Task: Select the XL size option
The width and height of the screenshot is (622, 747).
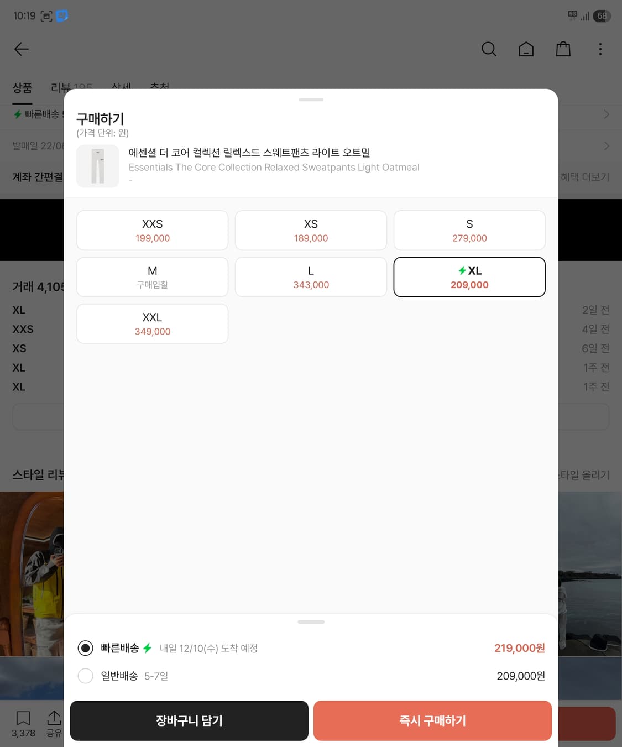Action: pos(469,277)
